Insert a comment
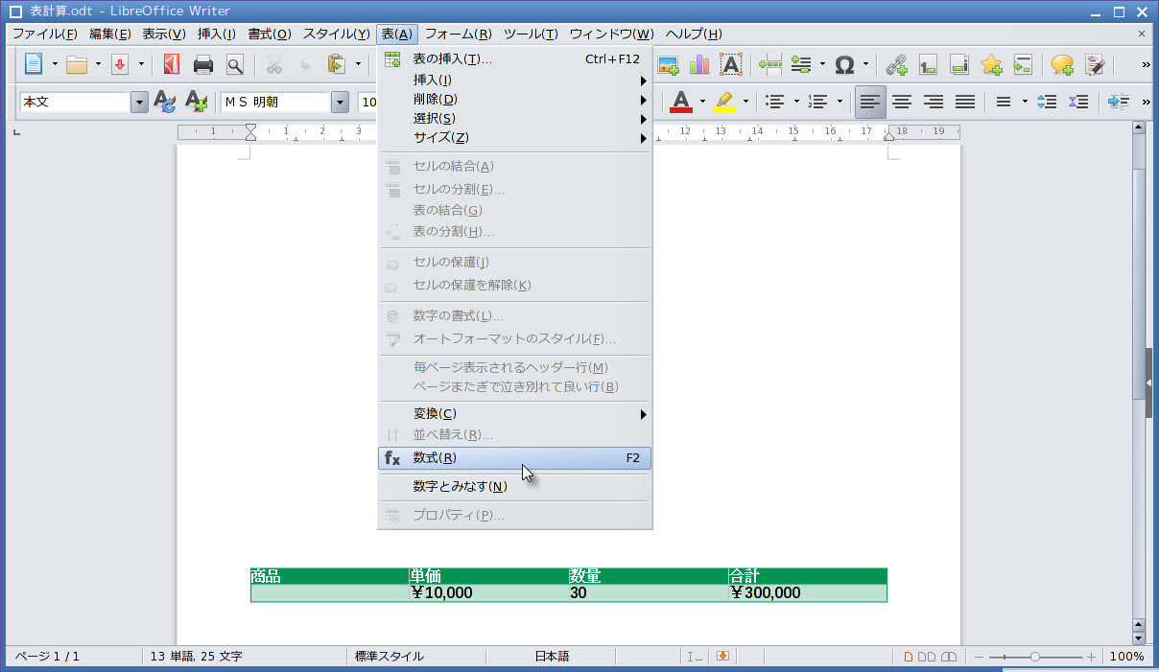This screenshot has height=672, width=1159. [1062, 64]
